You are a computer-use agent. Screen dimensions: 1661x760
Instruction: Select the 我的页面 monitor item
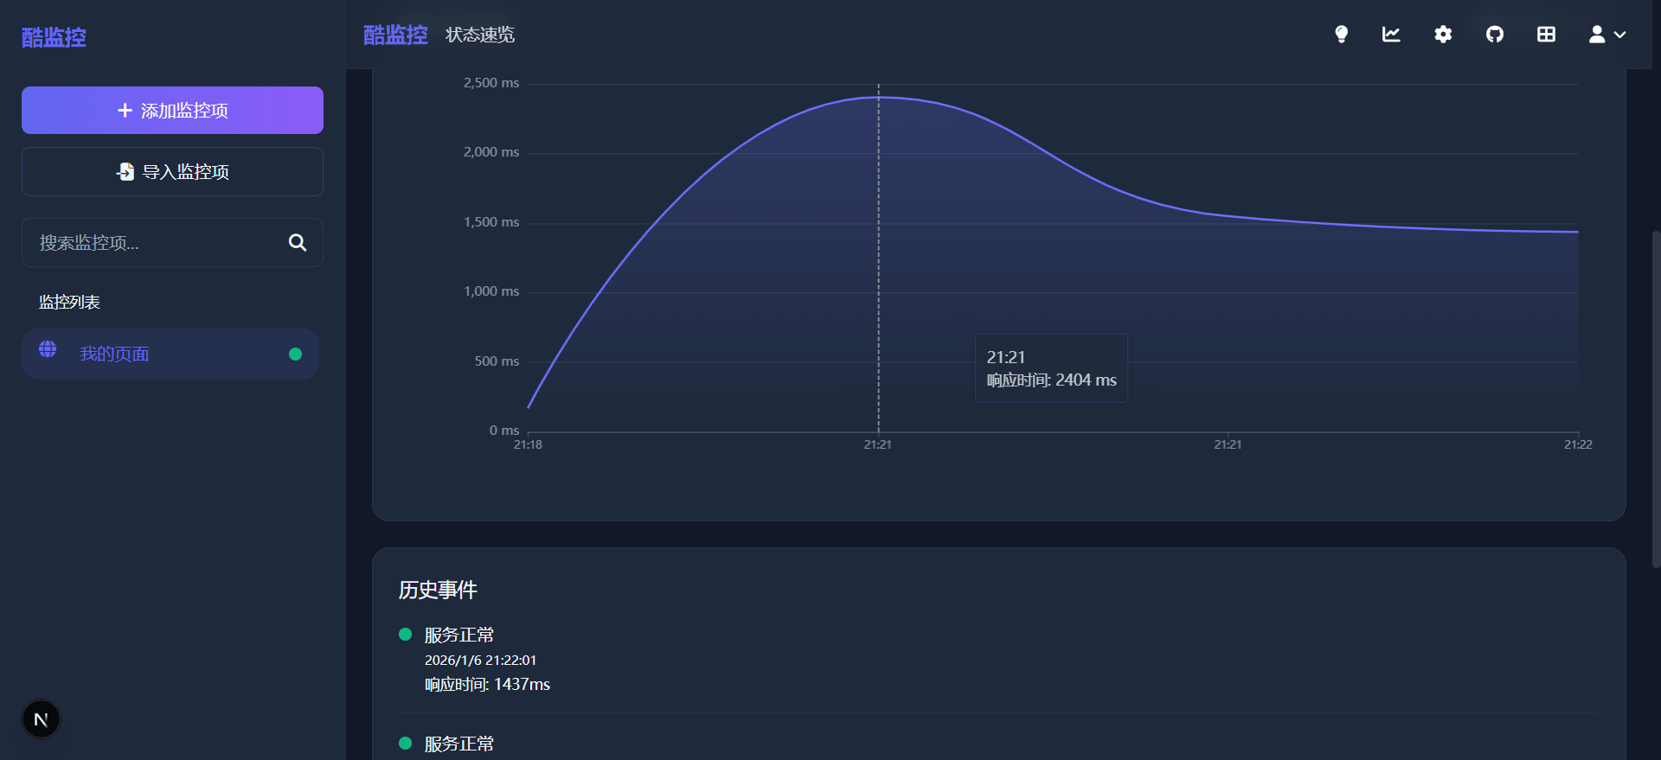pyautogui.click(x=170, y=354)
